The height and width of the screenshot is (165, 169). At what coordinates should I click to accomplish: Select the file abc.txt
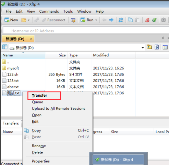[11, 87]
